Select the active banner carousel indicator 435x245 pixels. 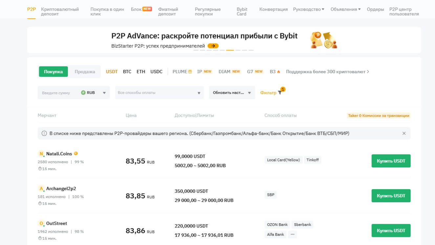point(230,50)
